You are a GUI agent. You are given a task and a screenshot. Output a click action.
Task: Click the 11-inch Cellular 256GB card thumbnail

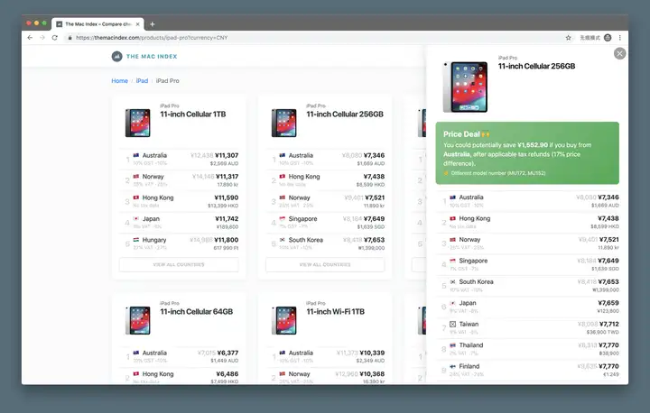pos(284,123)
